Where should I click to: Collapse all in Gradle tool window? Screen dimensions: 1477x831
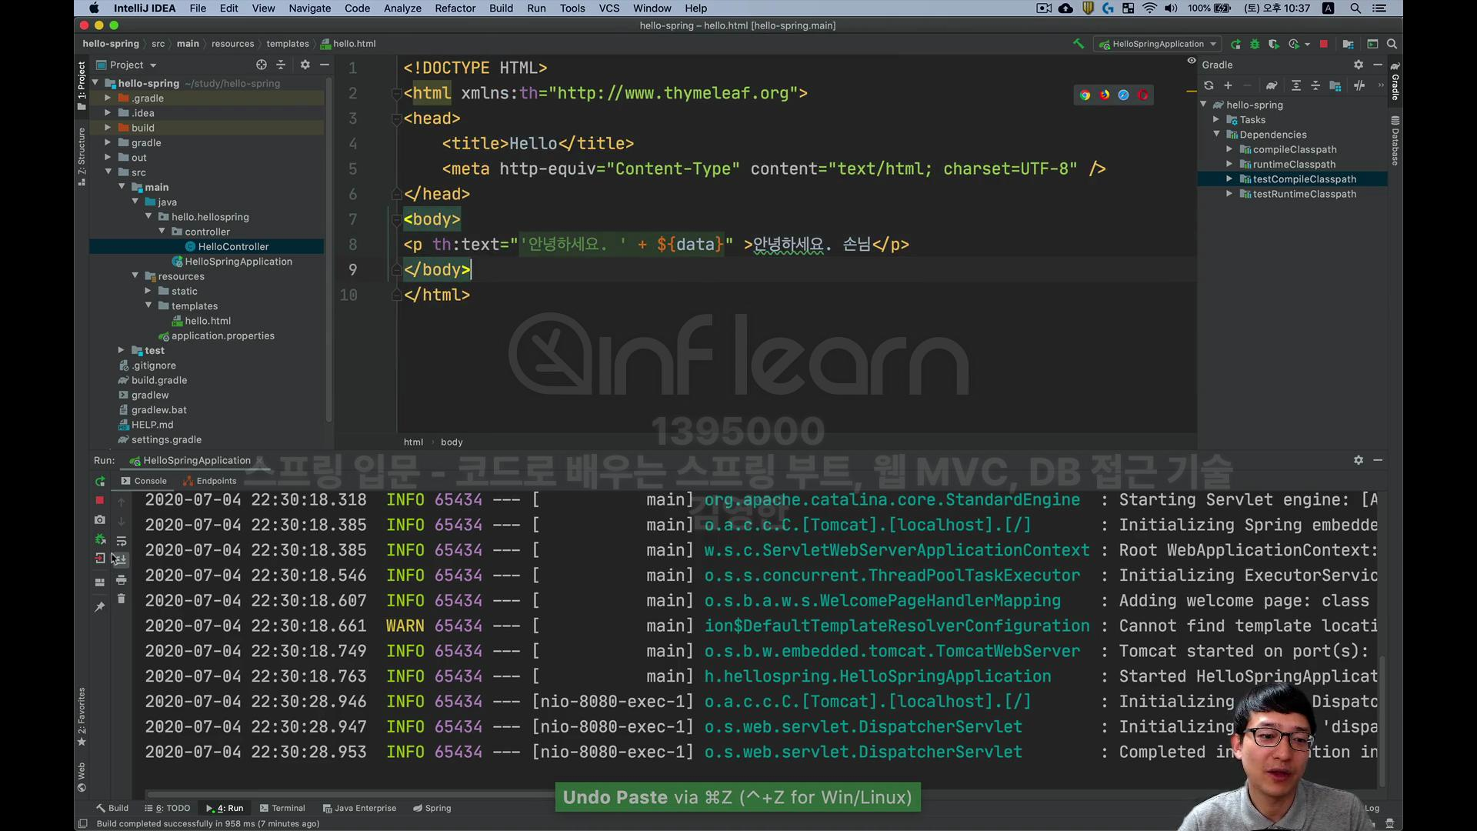click(x=1315, y=85)
